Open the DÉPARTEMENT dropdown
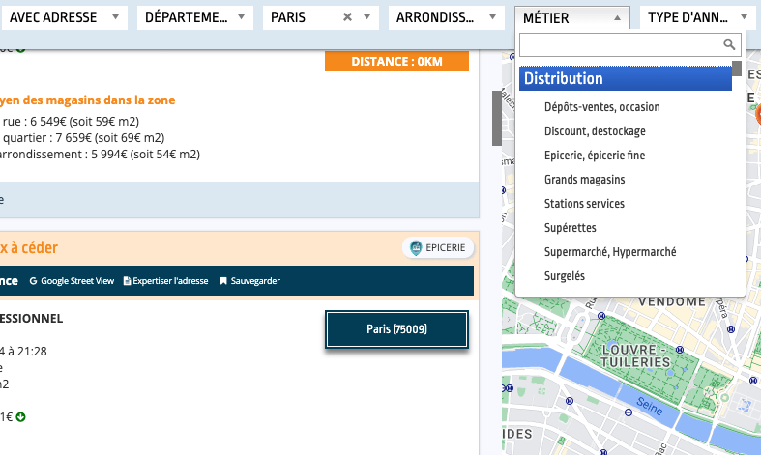Screen dimensions: 761x455 (195, 17)
